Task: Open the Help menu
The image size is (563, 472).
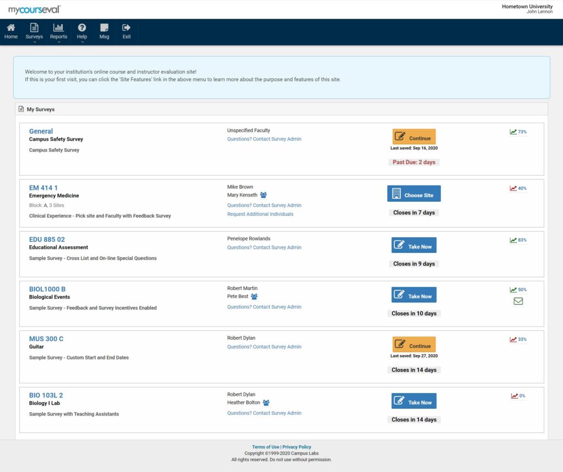Action: pyautogui.click(x=82, y=31)
